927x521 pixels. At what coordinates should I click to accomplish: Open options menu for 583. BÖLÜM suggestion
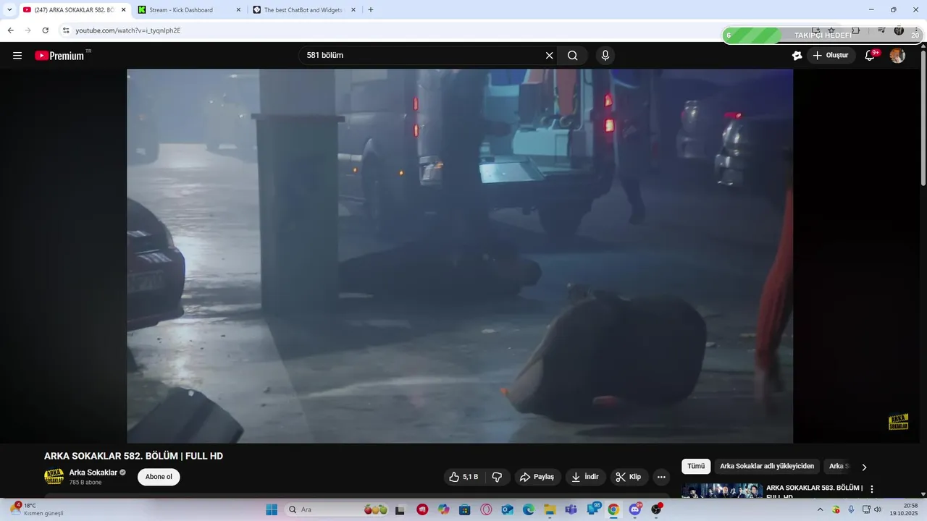[872, 489]
